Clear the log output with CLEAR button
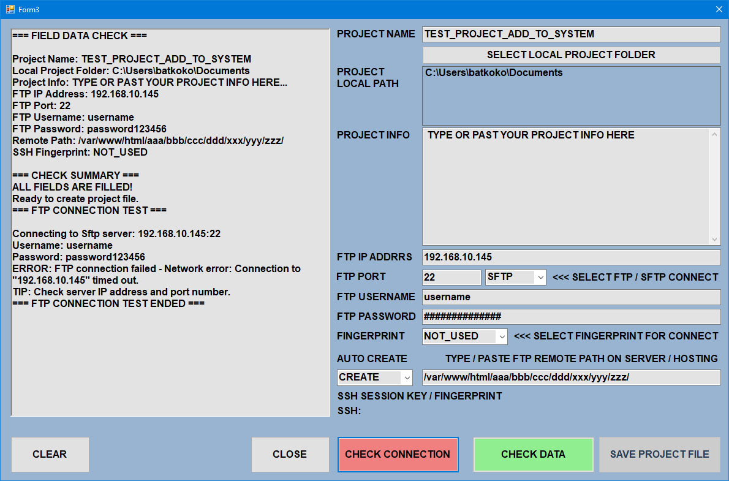The width and height of the screenshot is (729, 481). [50, 454]
